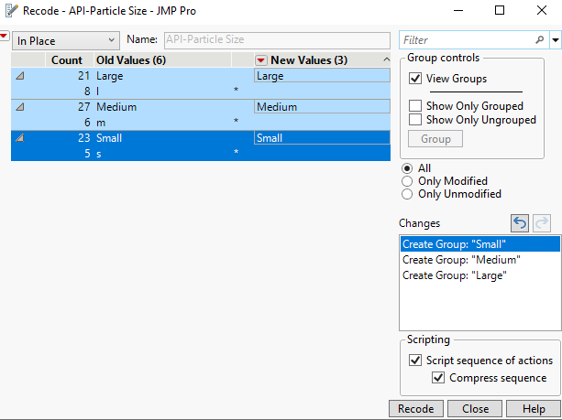This screenshot has height=420, width=562.
Task: Click the top-left red triangle Recode menu
Action: coord(4,37)
